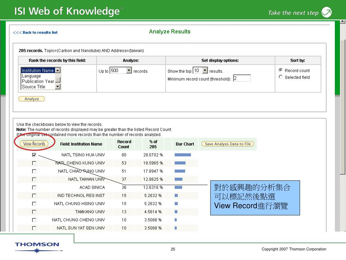Save Analysis Data to File
This screenshot has width=346, height=260.
point(228,144)
